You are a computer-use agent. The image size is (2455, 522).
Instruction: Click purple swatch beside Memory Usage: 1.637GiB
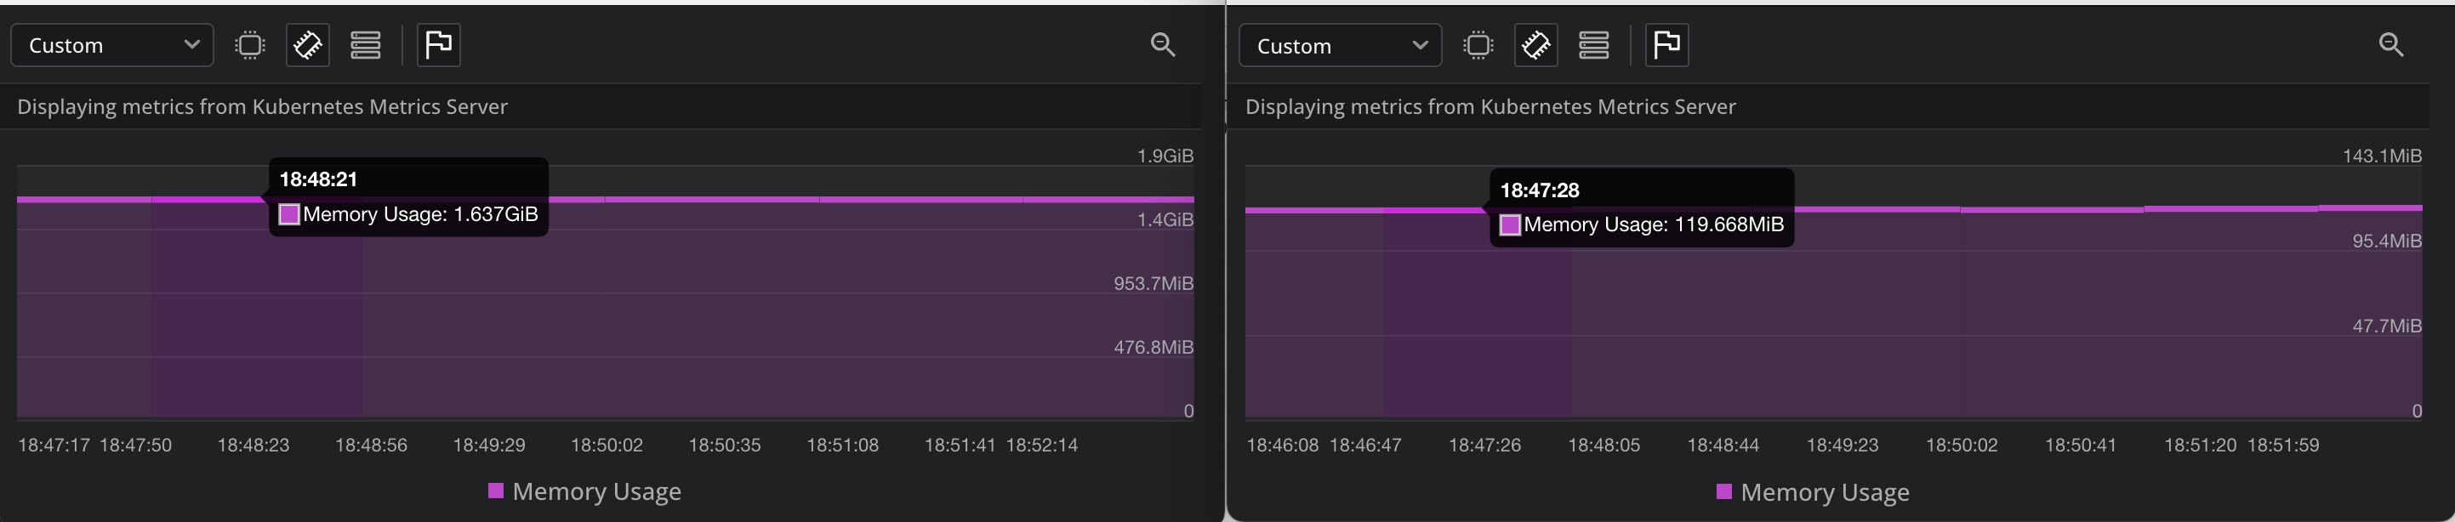(x=288, y=214)
